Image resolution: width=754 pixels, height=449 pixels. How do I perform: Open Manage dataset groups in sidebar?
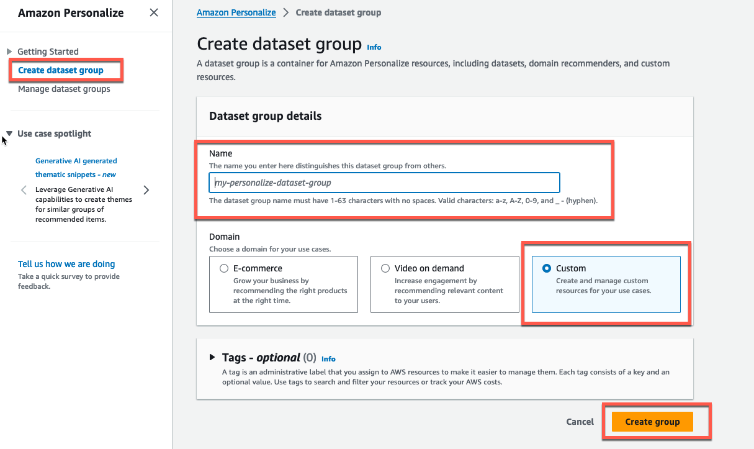pyautogui.click(x=64, y=89)
